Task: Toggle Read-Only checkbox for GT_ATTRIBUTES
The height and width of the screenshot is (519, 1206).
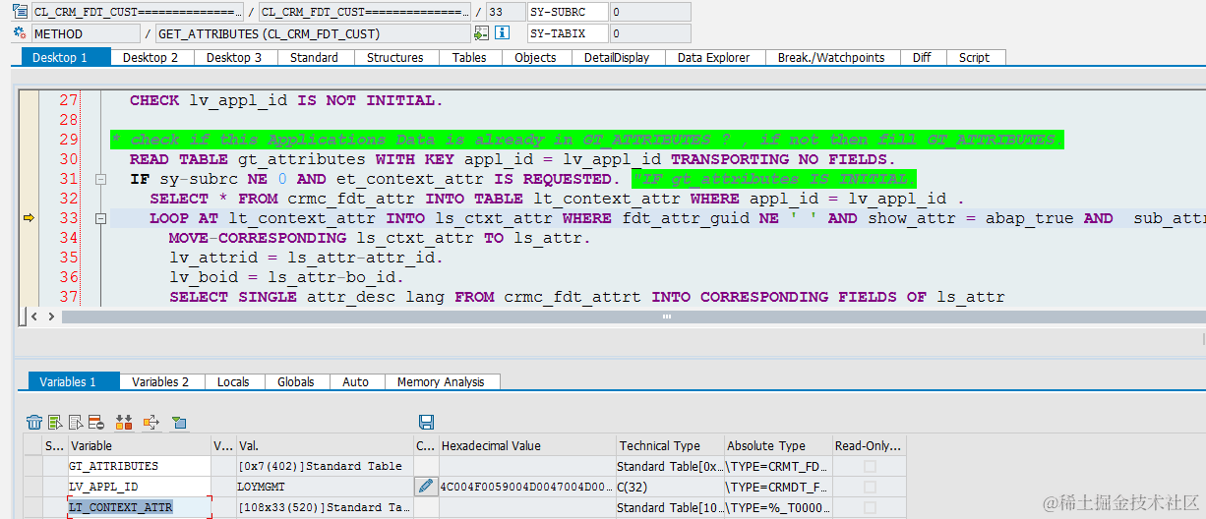Action: click(870, 466)
